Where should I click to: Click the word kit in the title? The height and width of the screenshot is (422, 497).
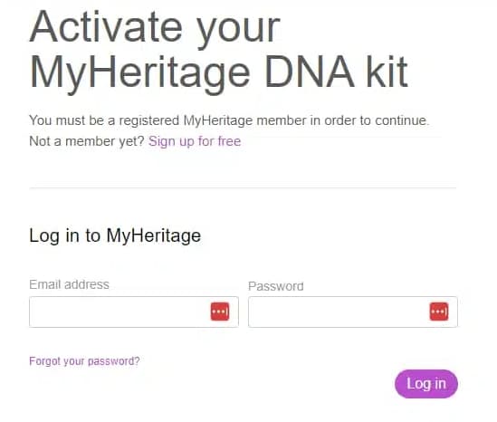click(387, 72)
